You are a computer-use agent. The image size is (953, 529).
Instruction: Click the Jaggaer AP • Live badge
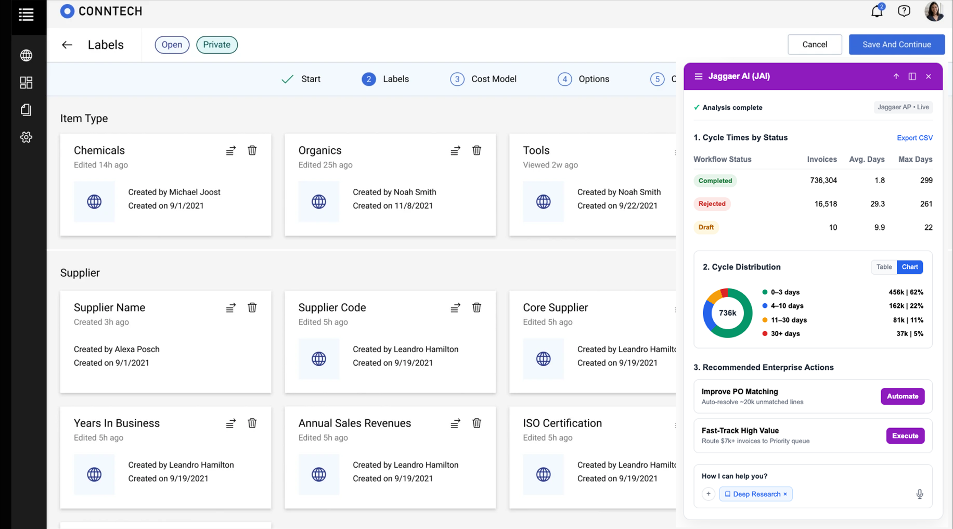[903, 107]
